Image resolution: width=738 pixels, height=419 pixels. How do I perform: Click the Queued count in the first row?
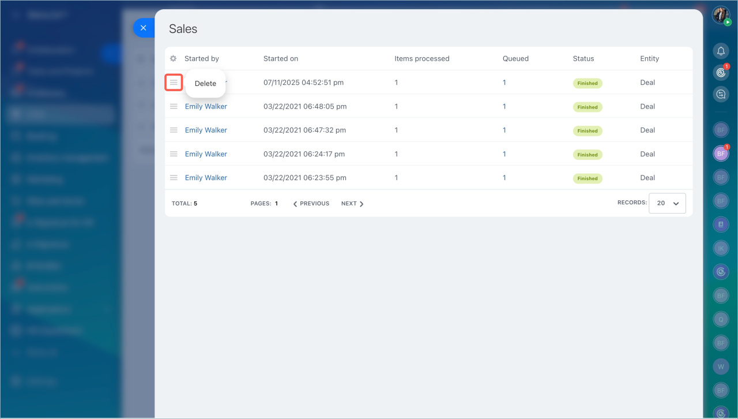504,83
